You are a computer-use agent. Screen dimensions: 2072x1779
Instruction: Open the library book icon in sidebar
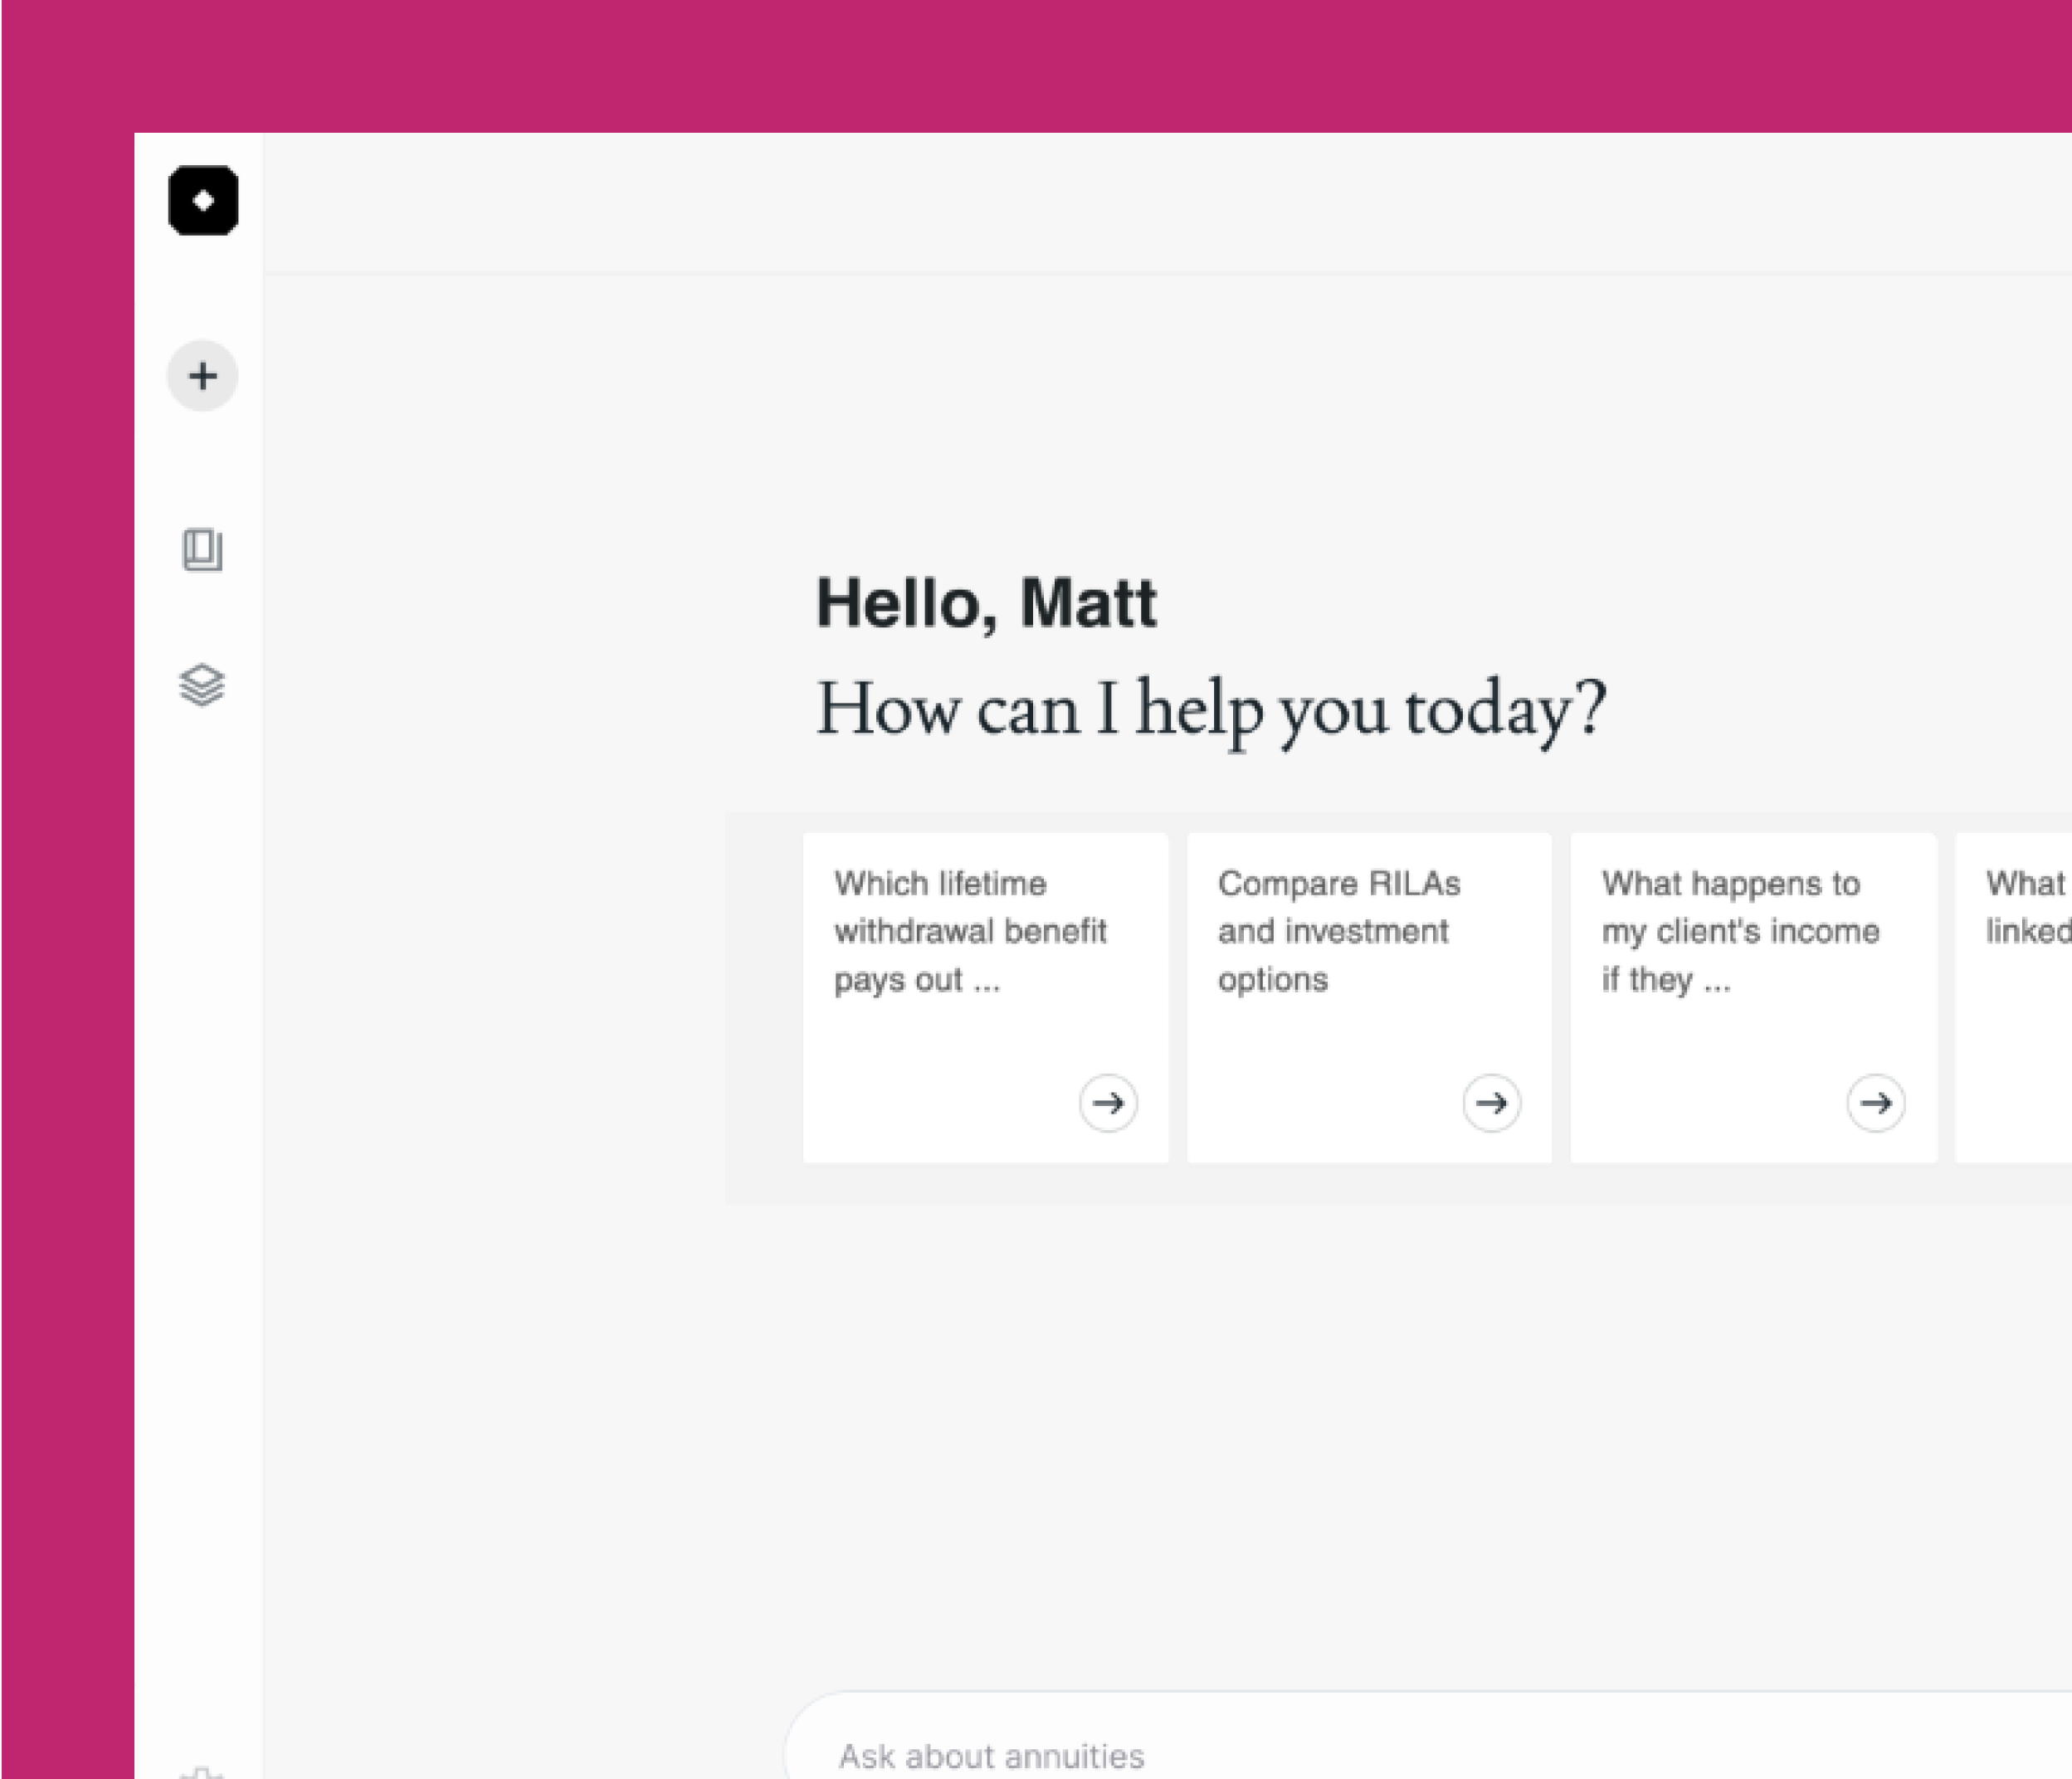click(202, 550)
